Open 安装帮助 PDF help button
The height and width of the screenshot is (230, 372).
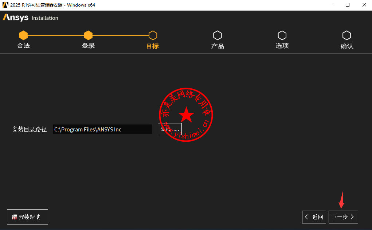click(x=28, y=217)
